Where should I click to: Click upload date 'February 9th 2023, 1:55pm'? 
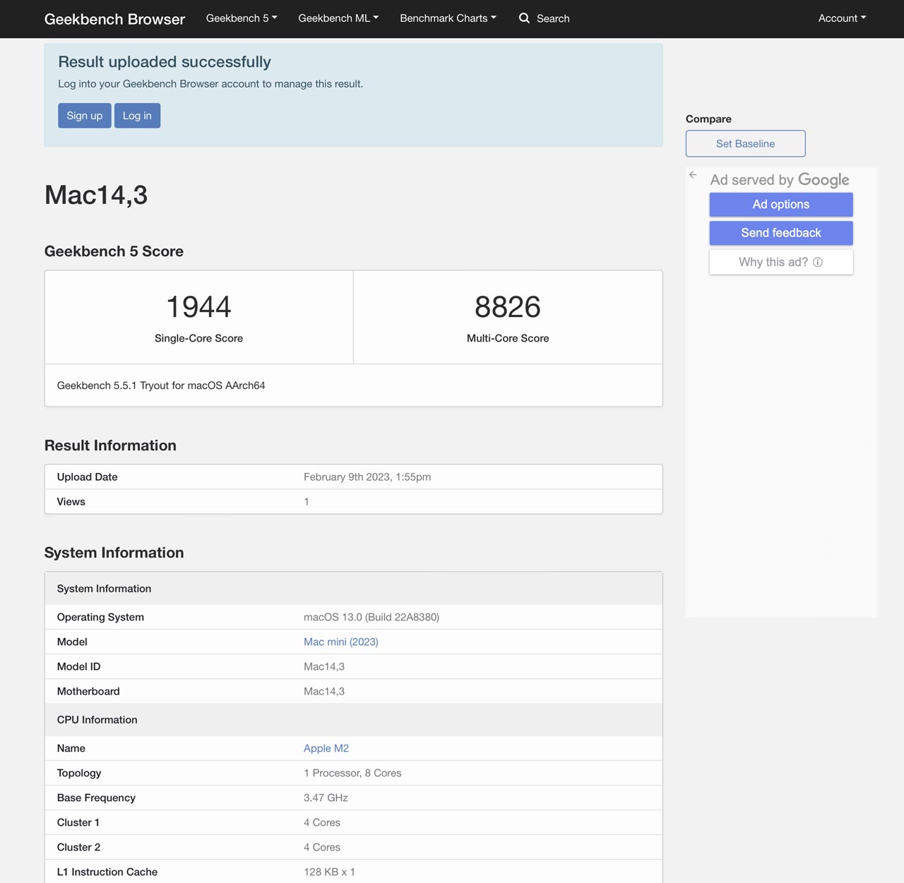tap(367, 477)
